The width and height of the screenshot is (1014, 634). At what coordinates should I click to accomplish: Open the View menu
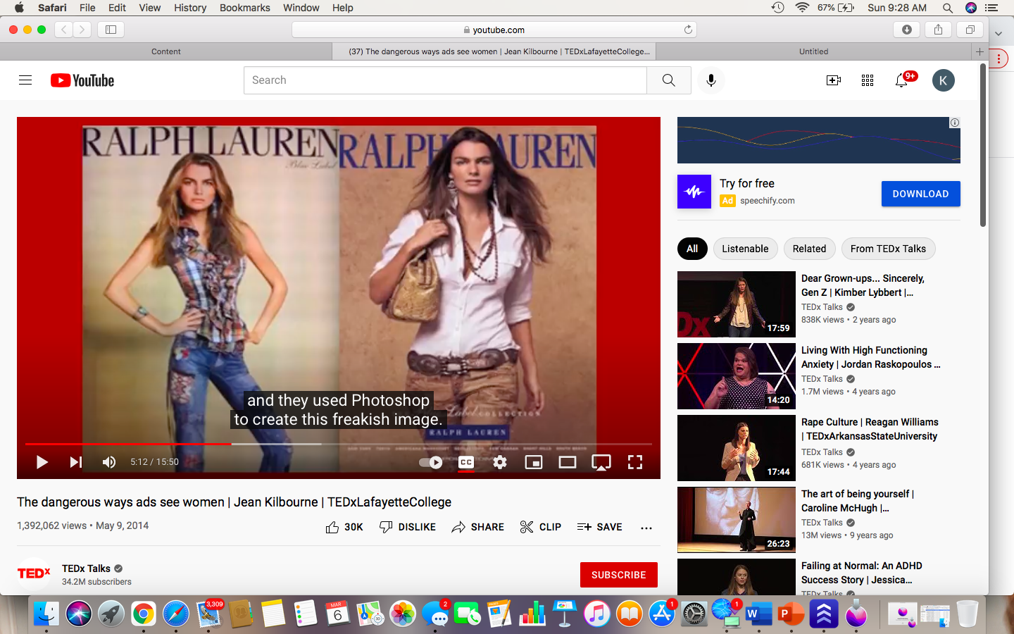click(149, 8)
